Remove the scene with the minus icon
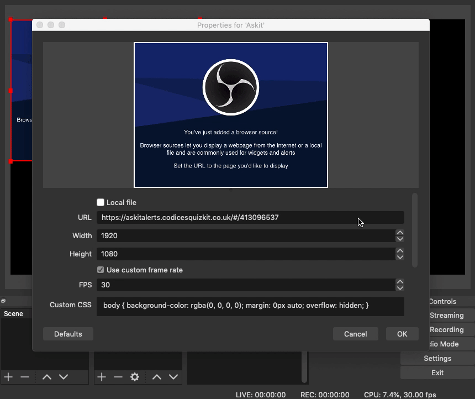The height and width of the screenshot is (399, 475). pos(25,377)
